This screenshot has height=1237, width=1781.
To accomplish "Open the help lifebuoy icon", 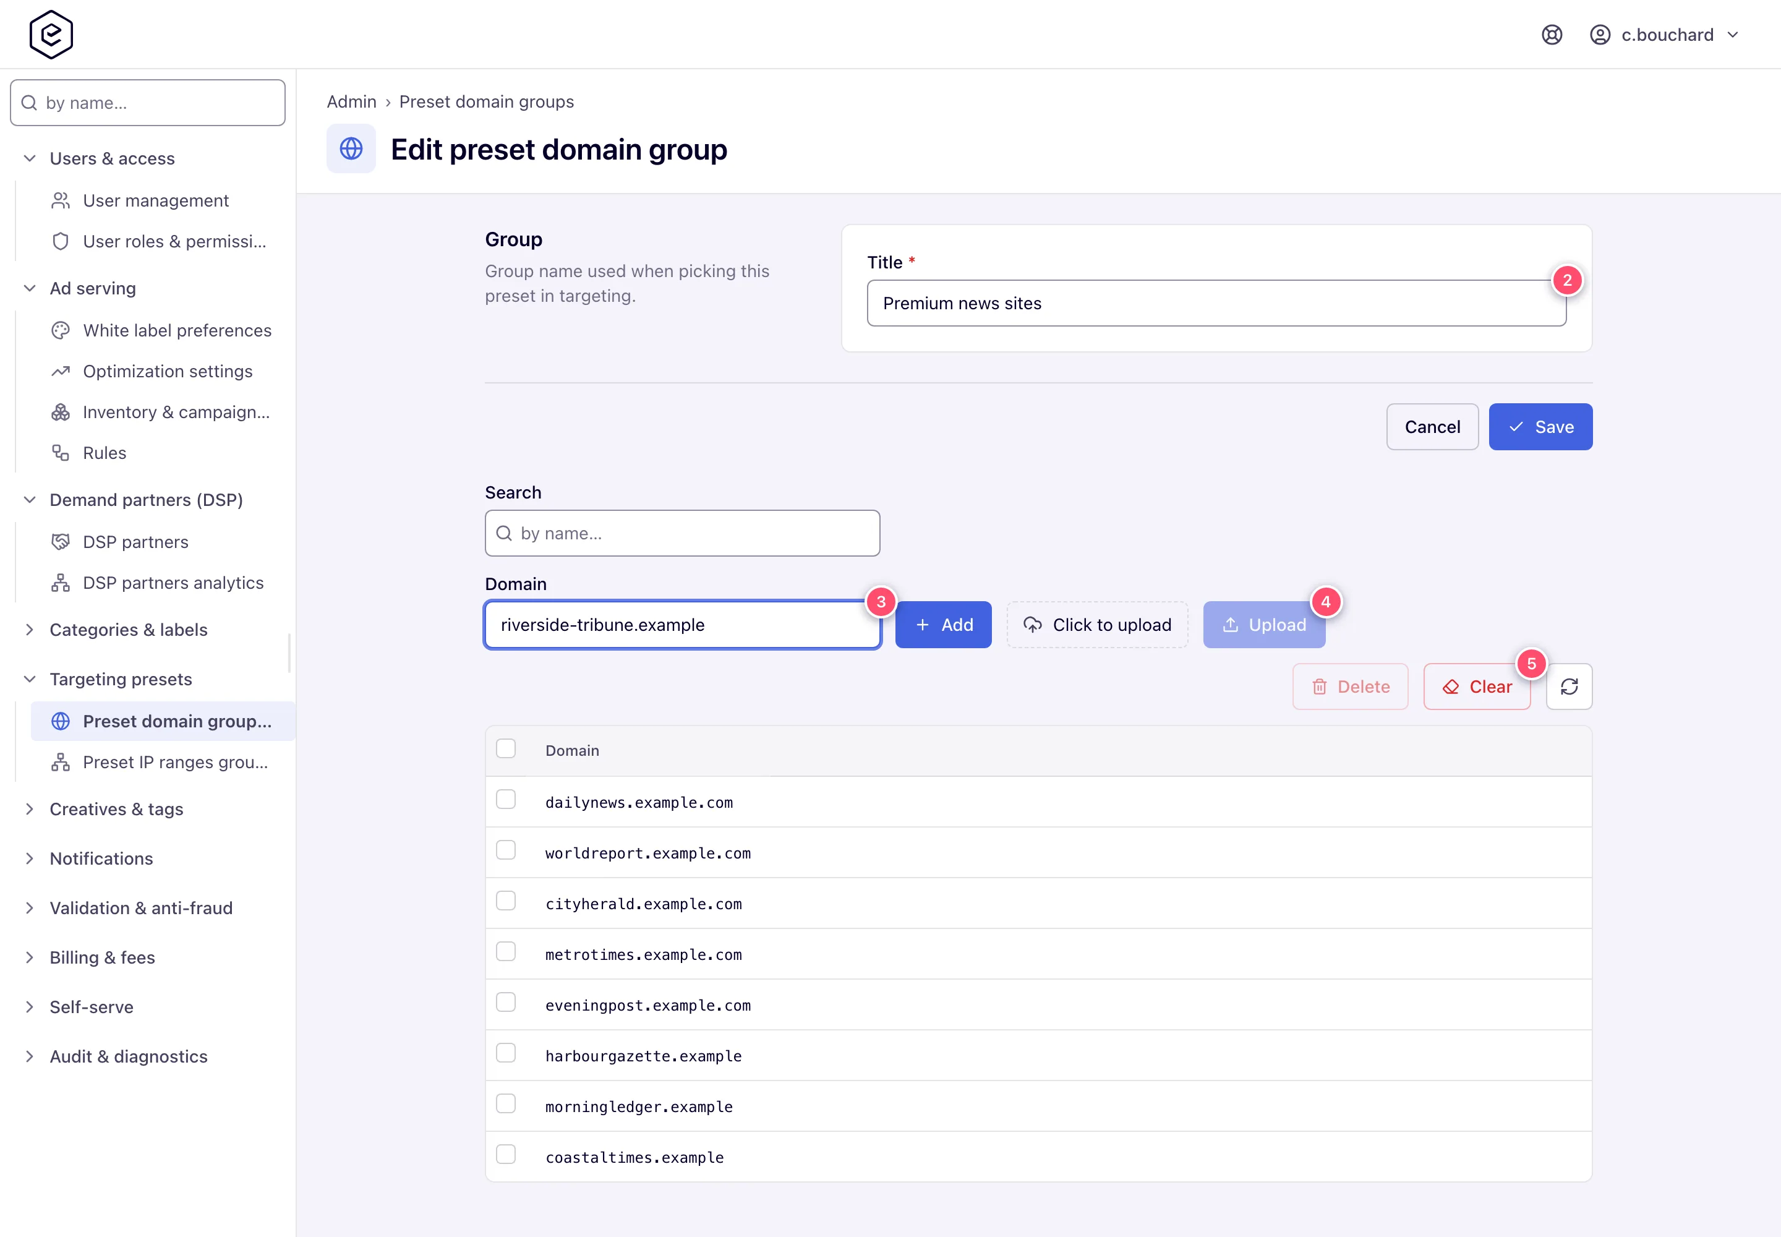I will point(1552,35).
